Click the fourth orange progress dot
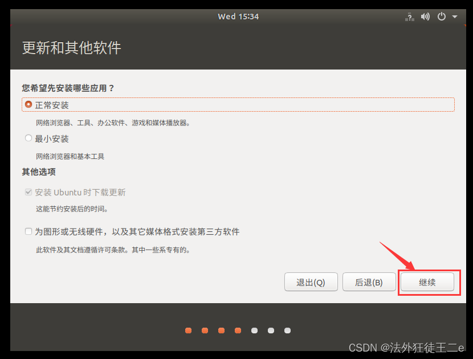 click(238, 330)
